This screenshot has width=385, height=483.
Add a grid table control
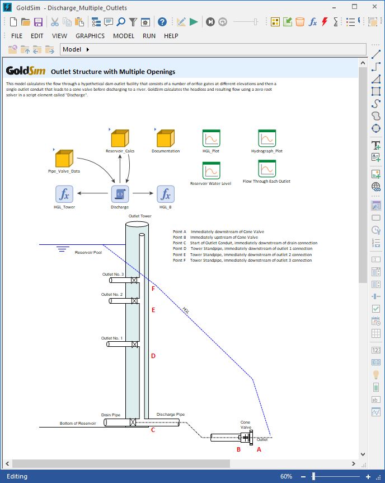click(x=376, y=333)
